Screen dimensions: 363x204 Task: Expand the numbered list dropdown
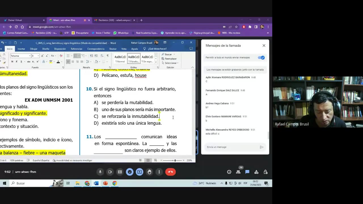pyautogui.click(x=79, y=56)
